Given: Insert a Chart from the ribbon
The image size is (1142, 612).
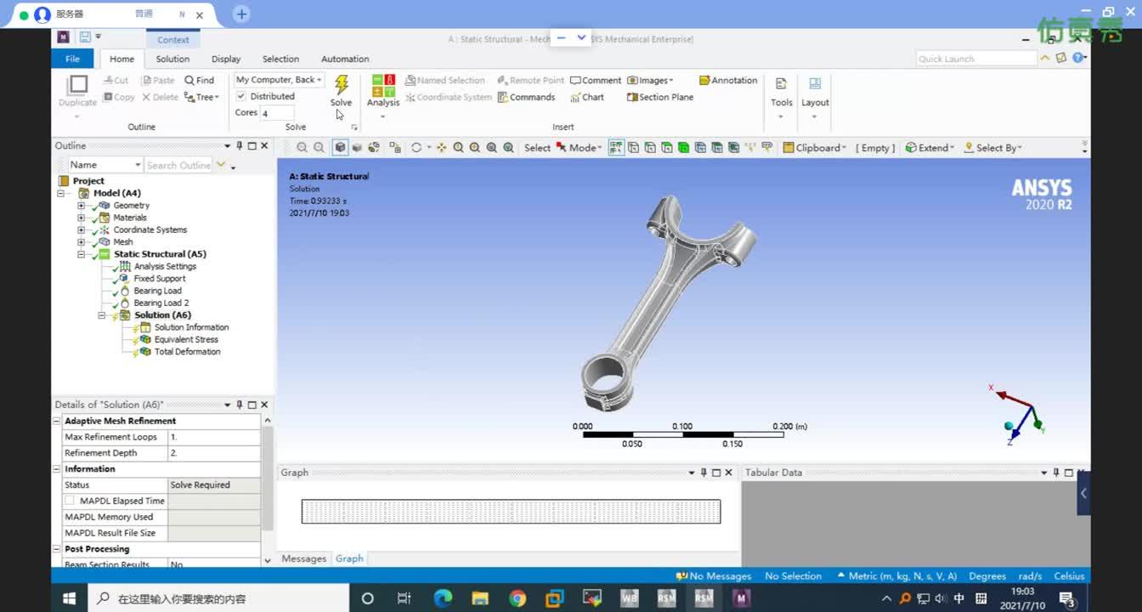Looking at the screenshot, I should click(587, 97).
